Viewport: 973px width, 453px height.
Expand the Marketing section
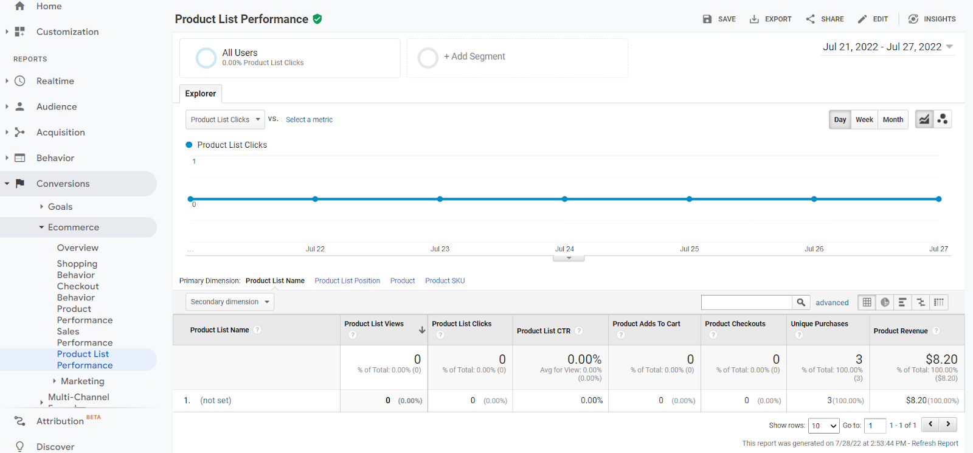pyautogui.click(x=54, y=381)
